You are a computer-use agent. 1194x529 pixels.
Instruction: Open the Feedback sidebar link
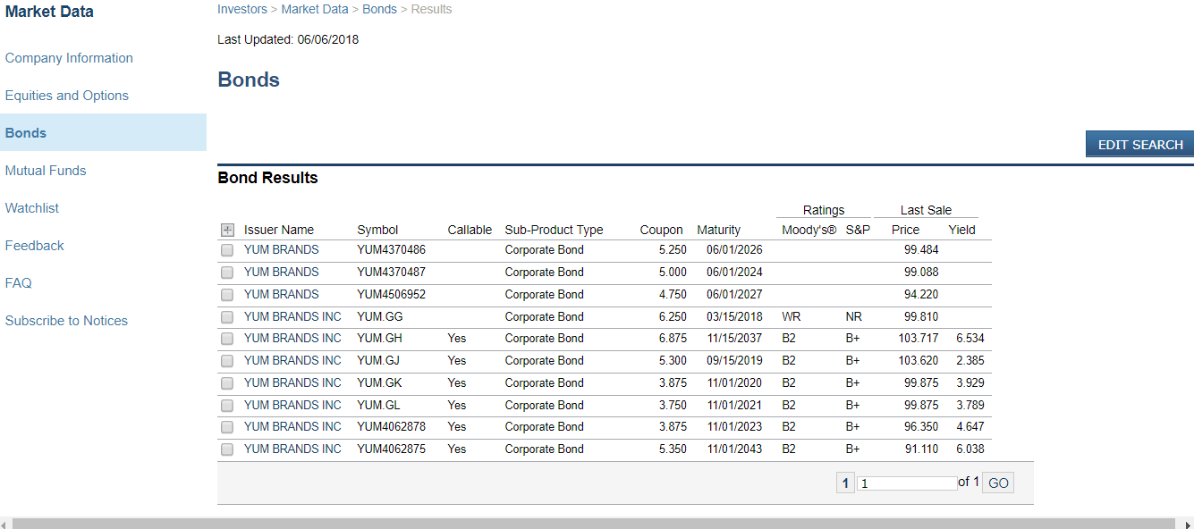point(35,246)
